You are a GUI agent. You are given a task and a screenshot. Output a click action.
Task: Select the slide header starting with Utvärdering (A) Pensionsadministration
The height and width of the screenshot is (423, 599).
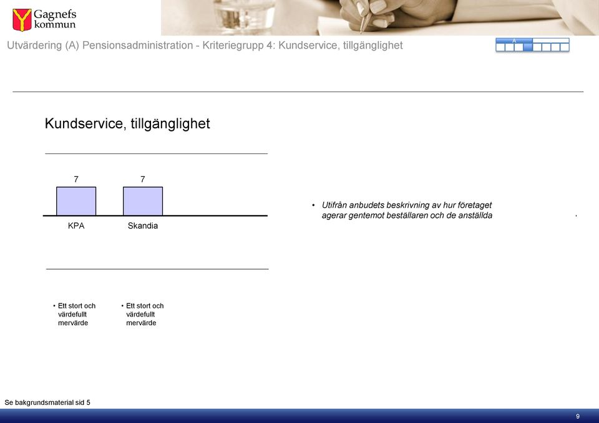(205, 45)
